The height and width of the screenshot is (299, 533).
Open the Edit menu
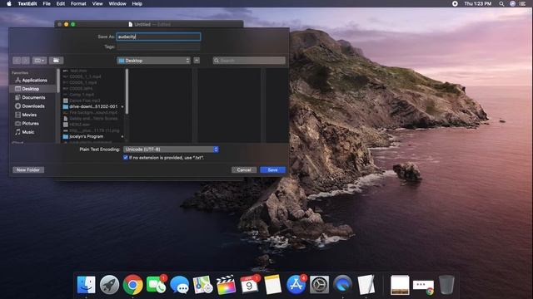61,3
